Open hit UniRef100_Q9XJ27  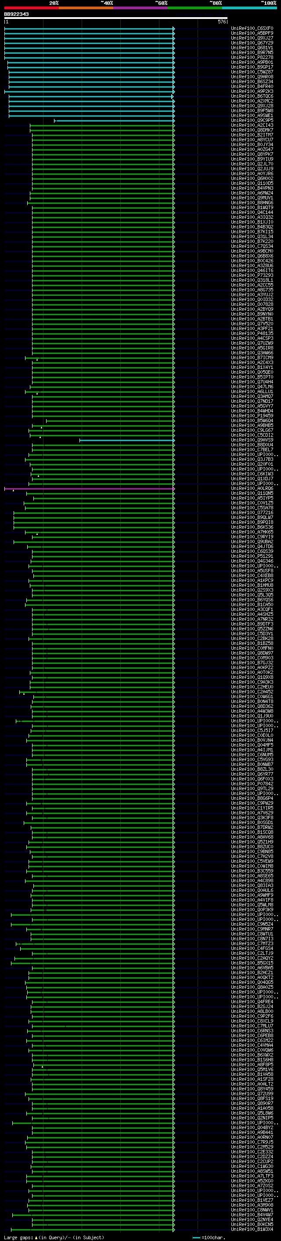pos(252,38)
